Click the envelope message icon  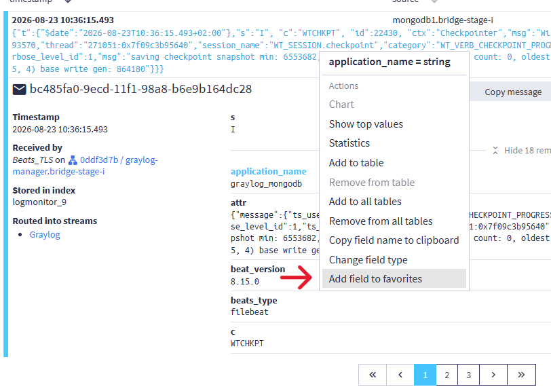point(19,90)
